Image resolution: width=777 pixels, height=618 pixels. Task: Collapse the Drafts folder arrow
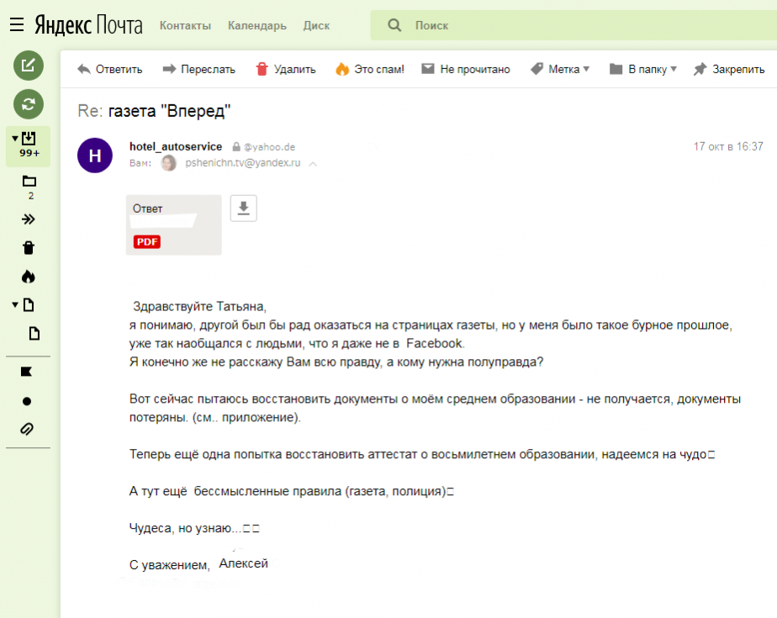15,304
